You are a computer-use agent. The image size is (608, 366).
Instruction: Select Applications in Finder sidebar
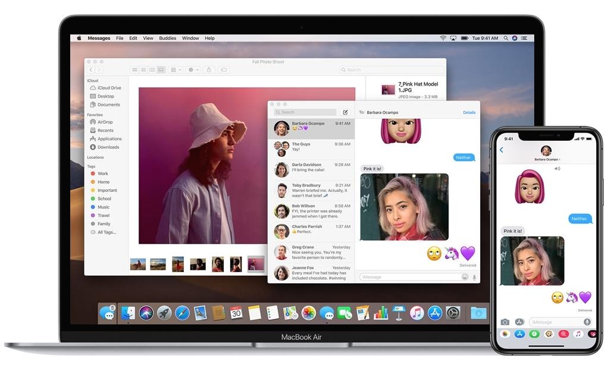(106, 138)
